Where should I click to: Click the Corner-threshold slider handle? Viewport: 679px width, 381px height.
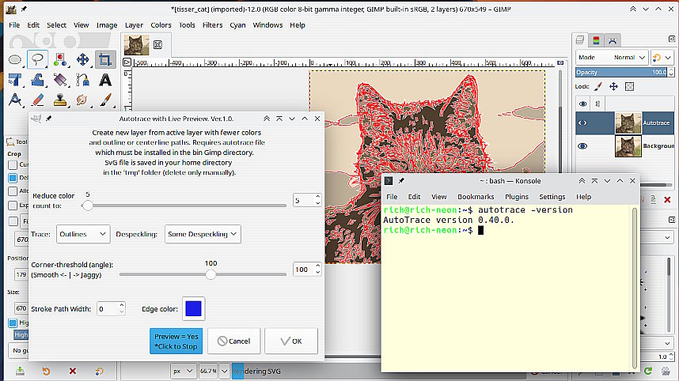[x=211, y=274]
